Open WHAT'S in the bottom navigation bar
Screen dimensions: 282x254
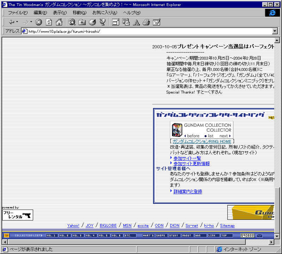(148, 235)
